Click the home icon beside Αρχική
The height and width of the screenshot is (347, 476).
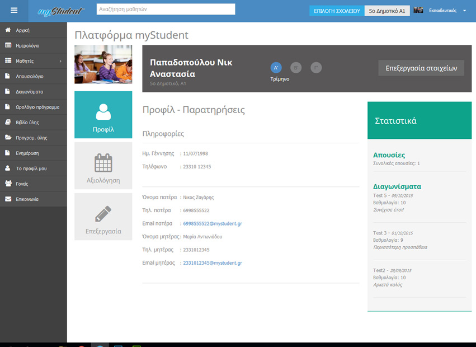8,30
